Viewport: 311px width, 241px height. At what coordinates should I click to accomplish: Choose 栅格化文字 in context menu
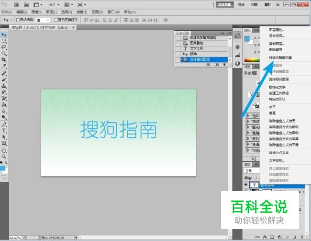(x=277, y=87)
